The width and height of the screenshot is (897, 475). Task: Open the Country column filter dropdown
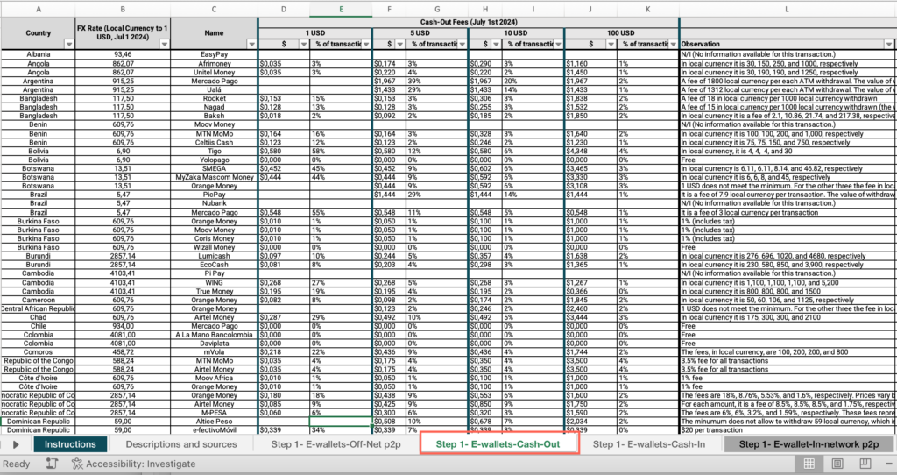click(x=68, y=45)
